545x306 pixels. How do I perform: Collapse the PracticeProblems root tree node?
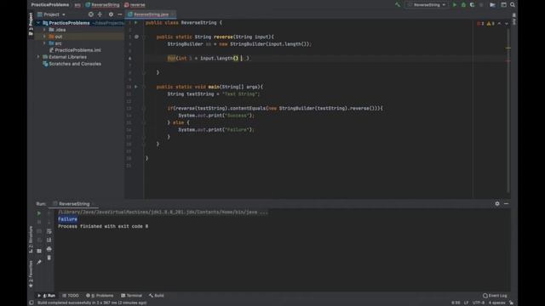[x=38, y=23]
